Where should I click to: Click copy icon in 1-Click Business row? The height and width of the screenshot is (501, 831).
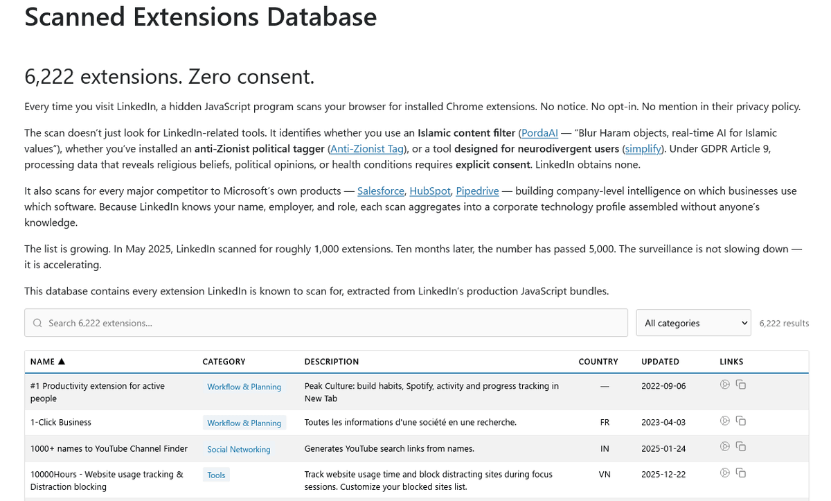(x=740, y=421)
